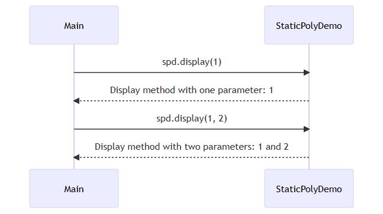Click 'Display method with two parameters: 1 and 2' text
This screenshot has height=214, width=383.
tap(192, 147)
